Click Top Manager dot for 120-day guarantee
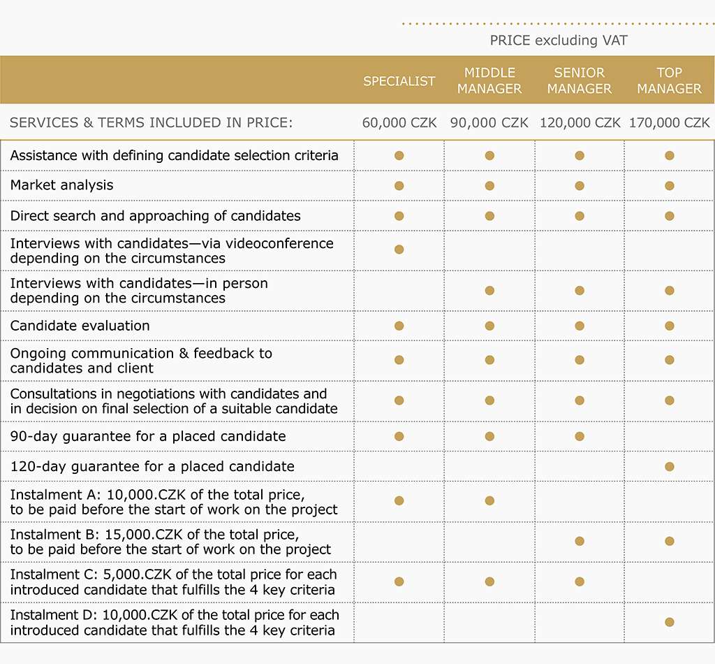715x664 pixels. point(670,466)
